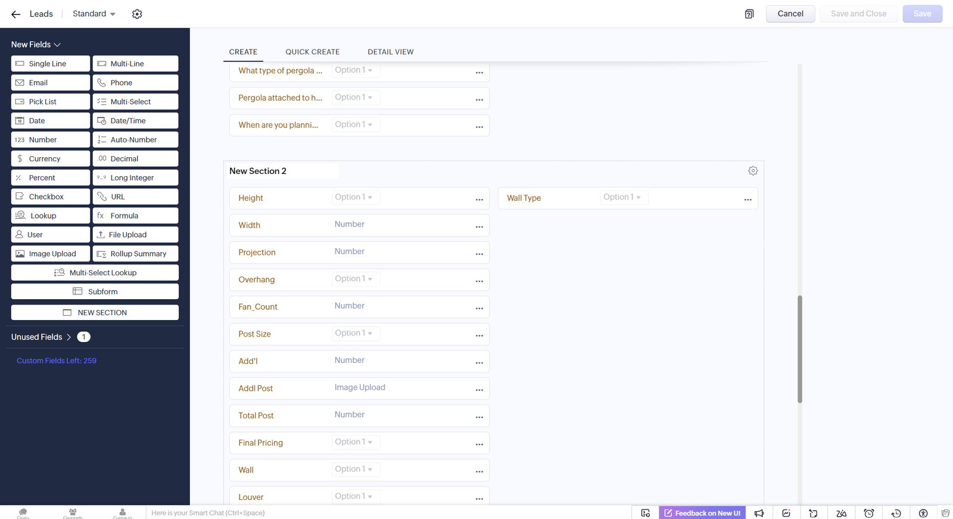
Task: Open more options for Width field
Action: [479, 227]
